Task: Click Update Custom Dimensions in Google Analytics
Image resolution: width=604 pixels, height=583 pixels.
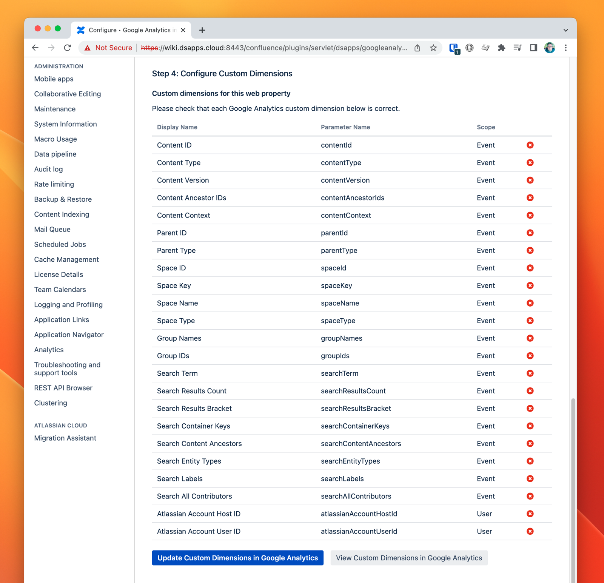Action: click(x=237, y=558)
